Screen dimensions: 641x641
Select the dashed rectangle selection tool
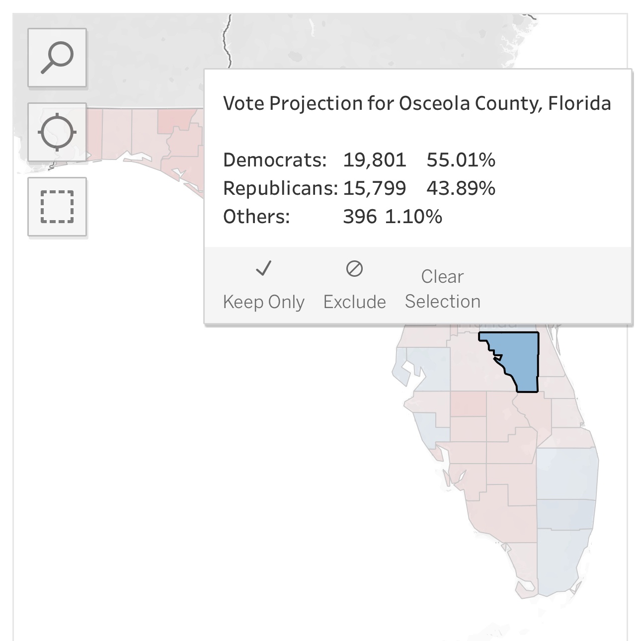[x=57, y=207]
